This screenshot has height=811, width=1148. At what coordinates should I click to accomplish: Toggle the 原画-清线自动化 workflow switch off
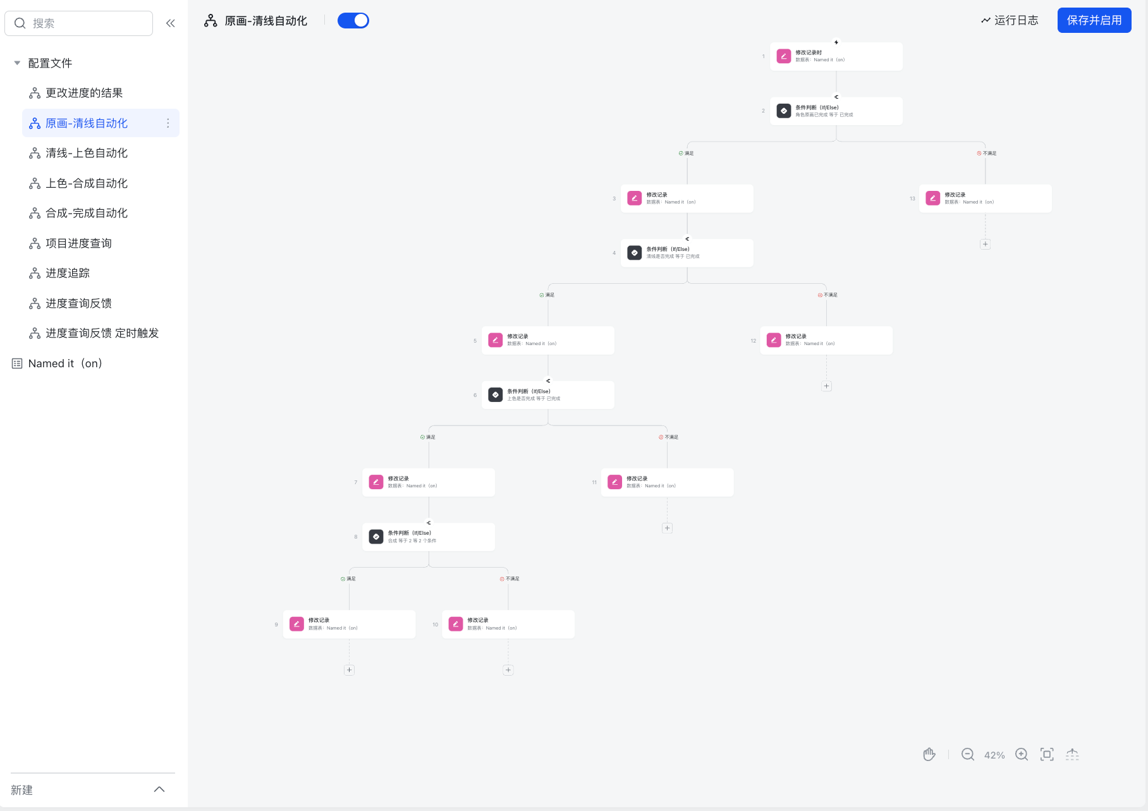coord(353,21)
